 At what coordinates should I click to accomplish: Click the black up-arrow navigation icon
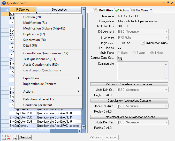point(4,139)
